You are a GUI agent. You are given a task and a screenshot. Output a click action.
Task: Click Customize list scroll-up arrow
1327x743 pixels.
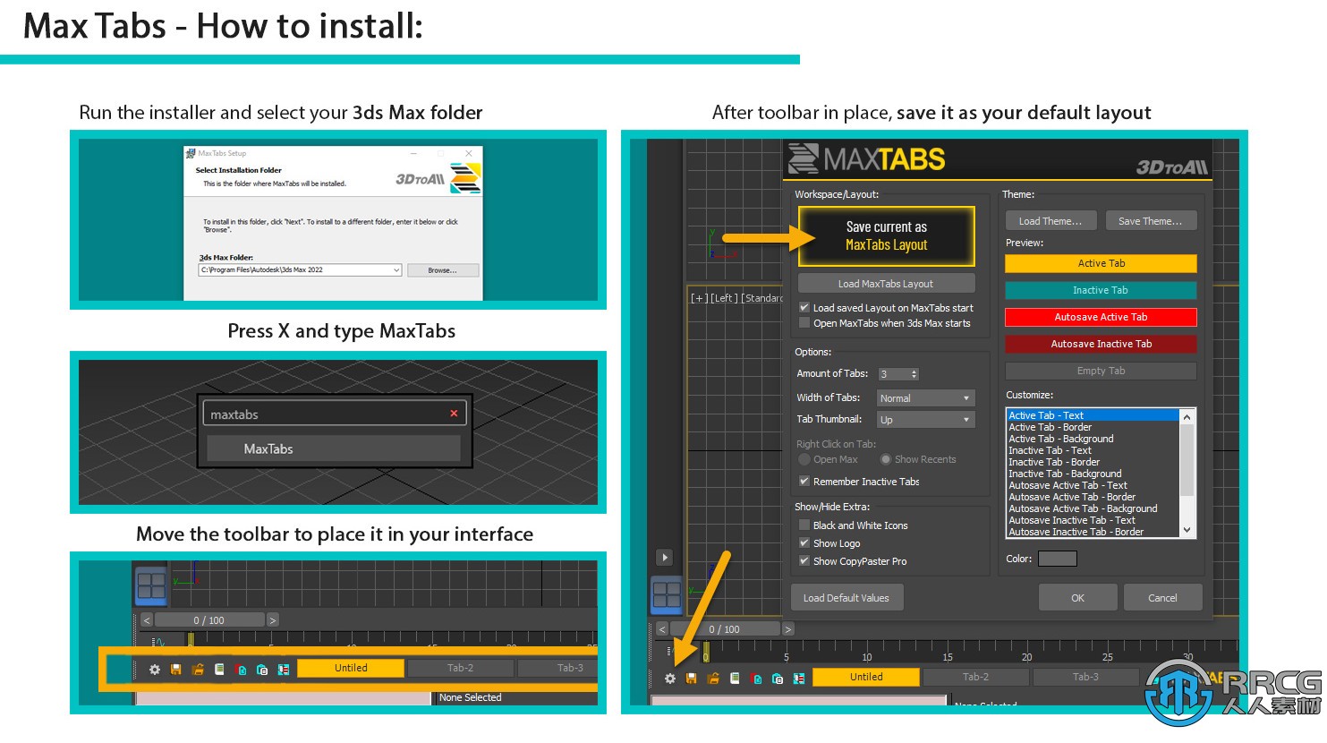coord(1187,417)
